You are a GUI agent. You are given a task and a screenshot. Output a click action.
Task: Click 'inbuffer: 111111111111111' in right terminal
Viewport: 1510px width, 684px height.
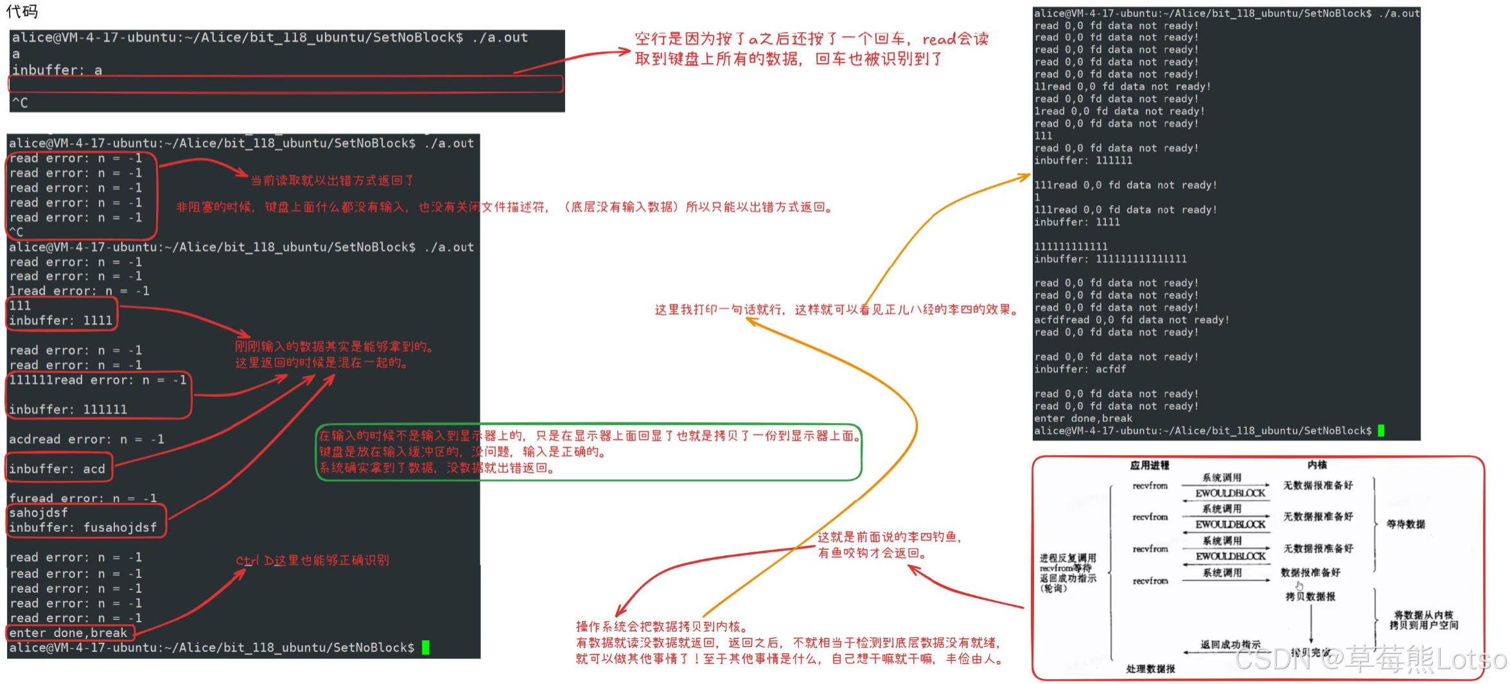(1110, 259)
